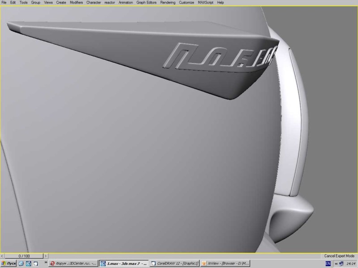Open the Tools menu
Screen dimensions: 358x268
tap(24, 3)
